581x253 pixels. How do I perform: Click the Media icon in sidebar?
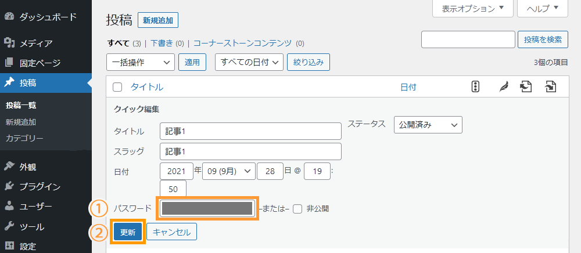tap(9, 44)
